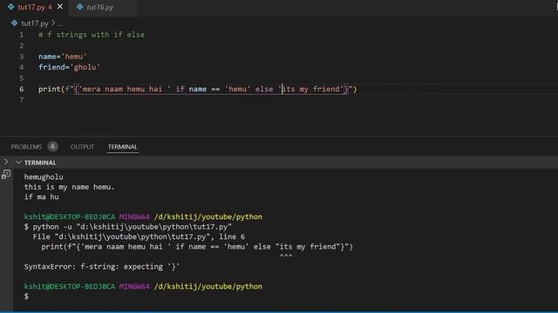Click the friend='gholu' code line
Image resolution: width=558 pixels, height=313 pixels.
[x=69, y=67]
